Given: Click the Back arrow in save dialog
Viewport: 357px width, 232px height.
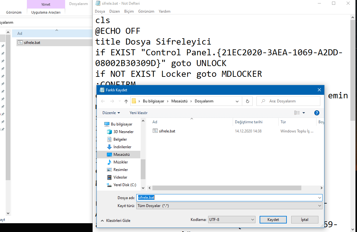Looking at the screenshot, I should point(102,101).
